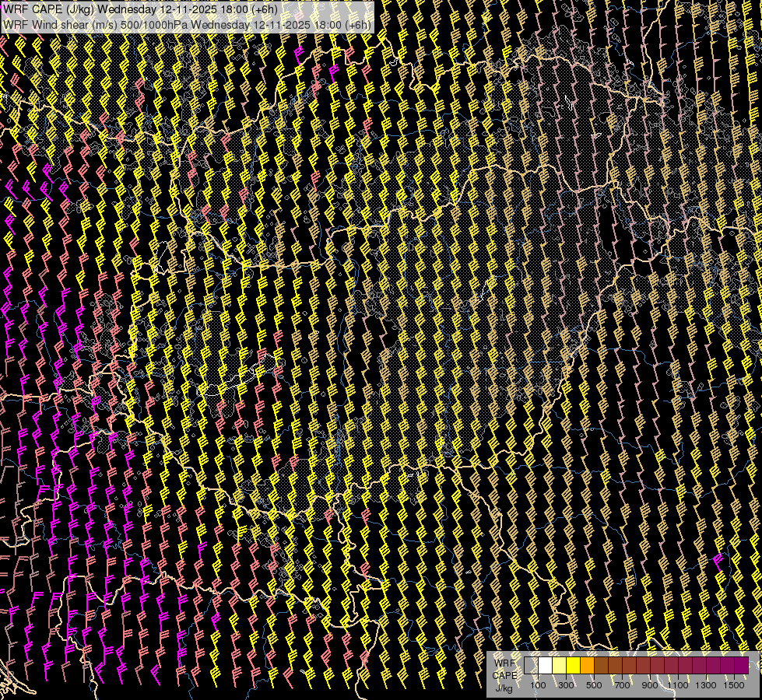Click the legend value 500

pos(594,685)
